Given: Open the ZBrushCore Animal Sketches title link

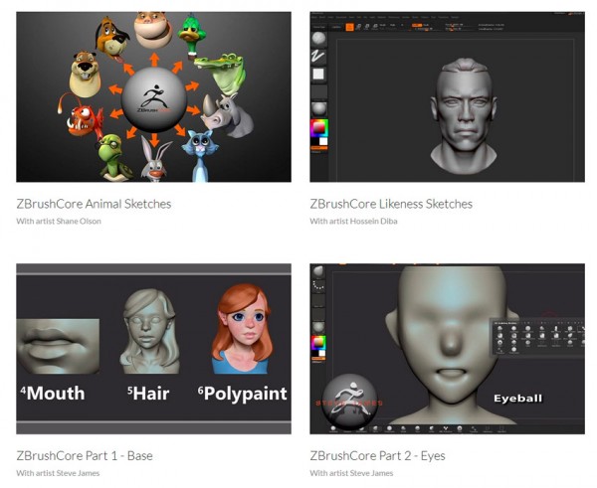Looking at the screenshot, I should click(94, 204).
